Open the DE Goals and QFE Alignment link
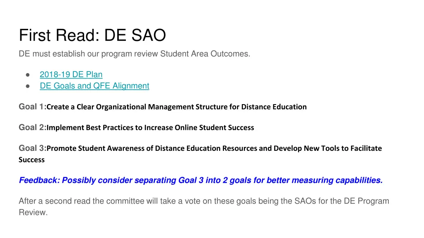 [x=94, y=86]
